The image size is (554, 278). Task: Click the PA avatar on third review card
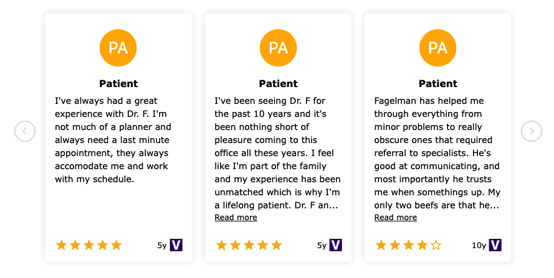click(437, 48)
